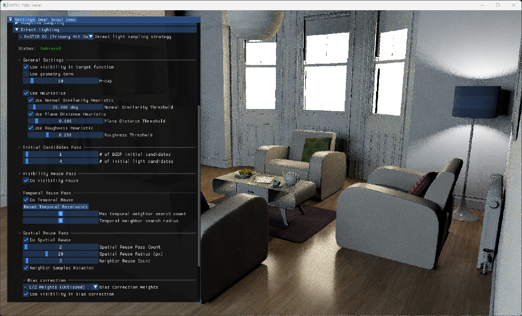The width and height of the screenshot is (522, 316).
Task: Maximize the HIPRT Path Tracer window
Action: (x=498, y=5)
